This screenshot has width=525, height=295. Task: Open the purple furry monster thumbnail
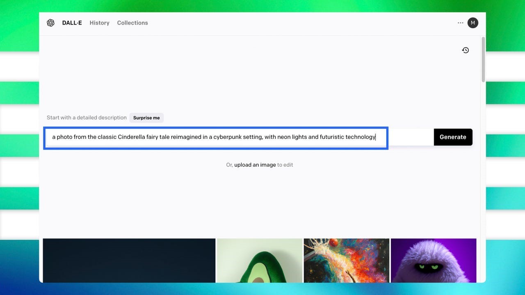pyautogui.click(x=433, y=260)
